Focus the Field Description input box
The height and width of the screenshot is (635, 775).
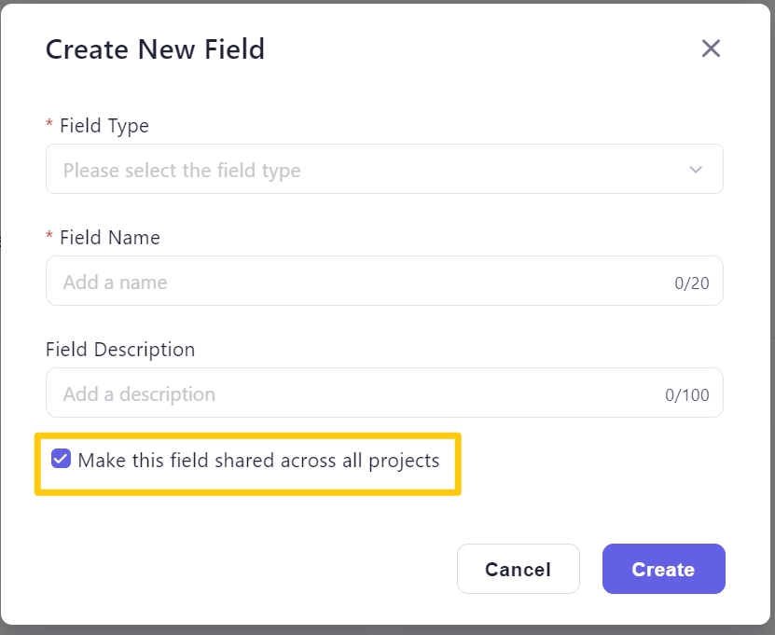(354, 393)
